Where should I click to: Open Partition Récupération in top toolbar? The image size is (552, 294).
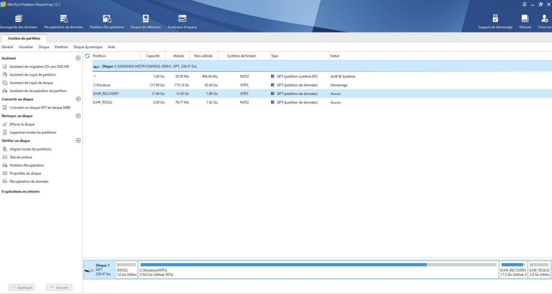click(107, 20)
